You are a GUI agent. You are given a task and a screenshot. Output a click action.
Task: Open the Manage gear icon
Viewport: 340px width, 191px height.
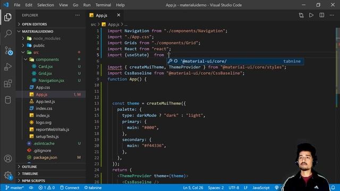(x=8, y=175)
